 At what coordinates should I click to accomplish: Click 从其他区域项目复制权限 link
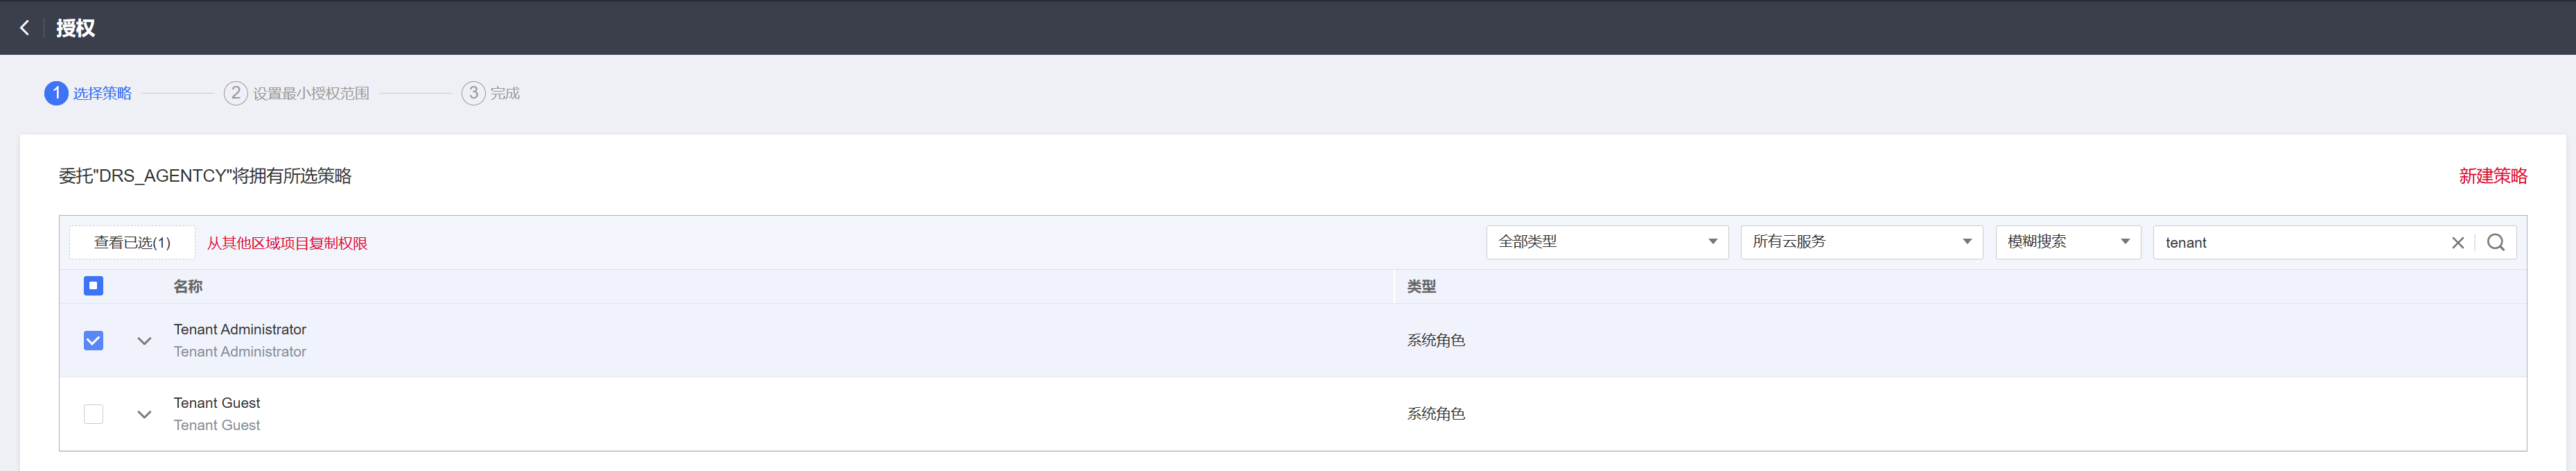pos(287,243)
